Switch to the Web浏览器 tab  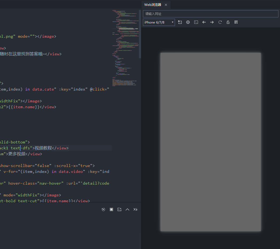click(x=153, y=5)
